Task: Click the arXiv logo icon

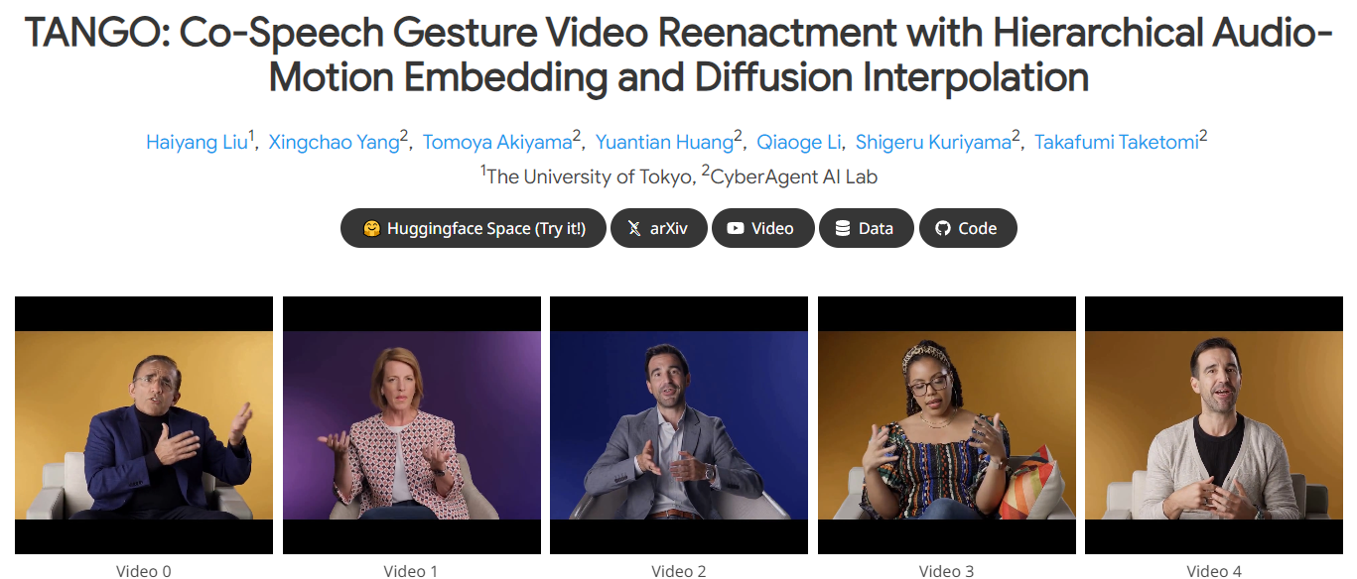Action: 634,228
